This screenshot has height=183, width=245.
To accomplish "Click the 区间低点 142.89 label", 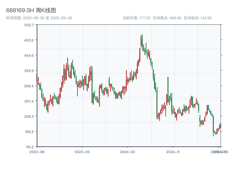I will 198,18.
